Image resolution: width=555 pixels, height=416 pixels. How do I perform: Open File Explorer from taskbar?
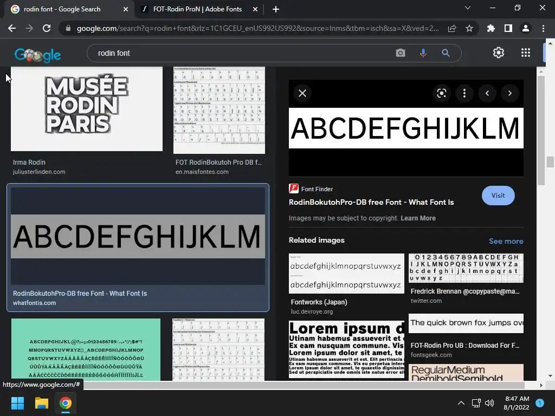(x=41, y=403)
